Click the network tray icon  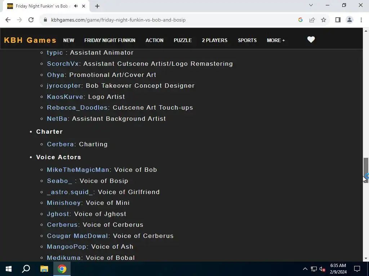coord(314,269)
